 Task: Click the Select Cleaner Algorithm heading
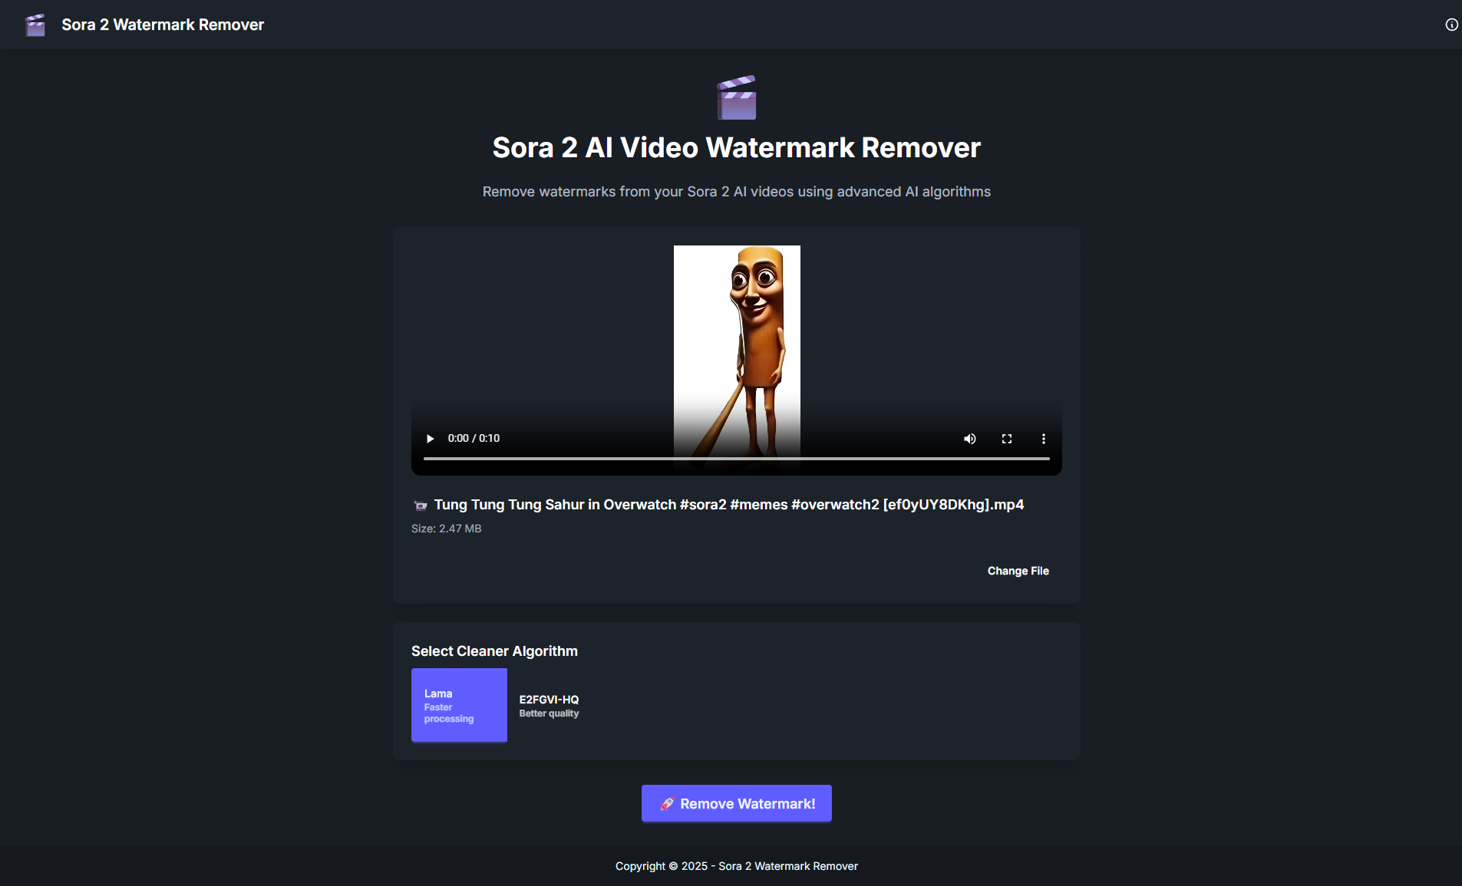tap(494, 651)
